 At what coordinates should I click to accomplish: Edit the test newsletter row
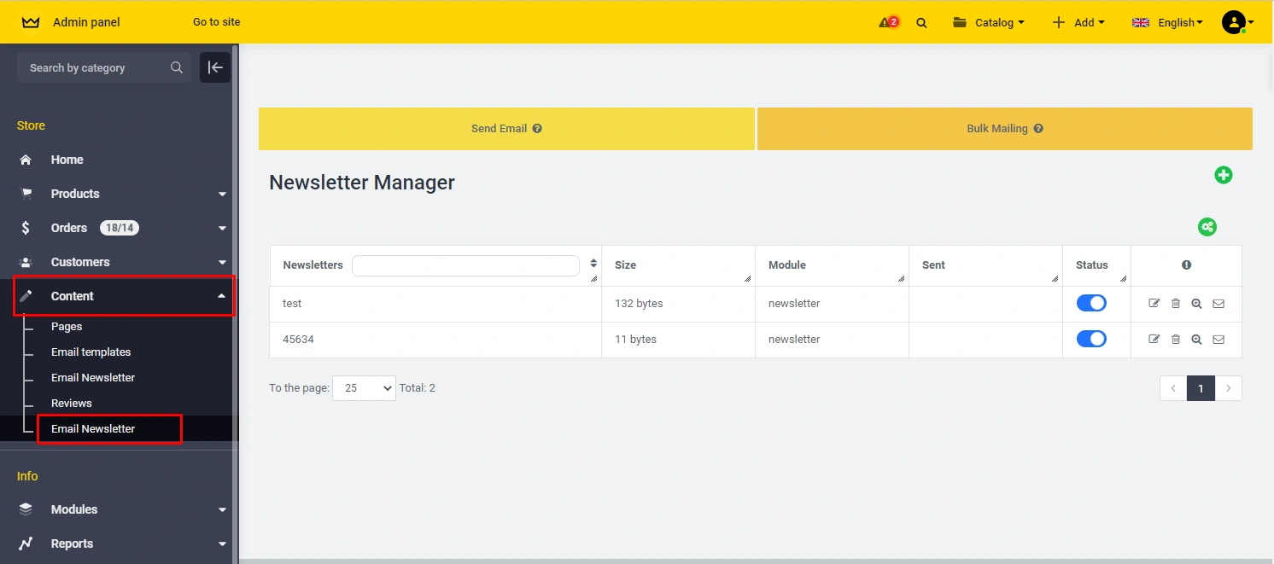(x=1154, y=304)
